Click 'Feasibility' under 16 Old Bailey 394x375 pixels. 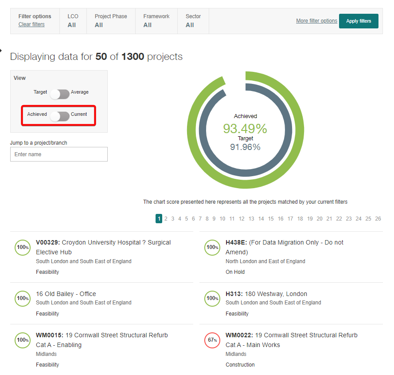(47, 314)
